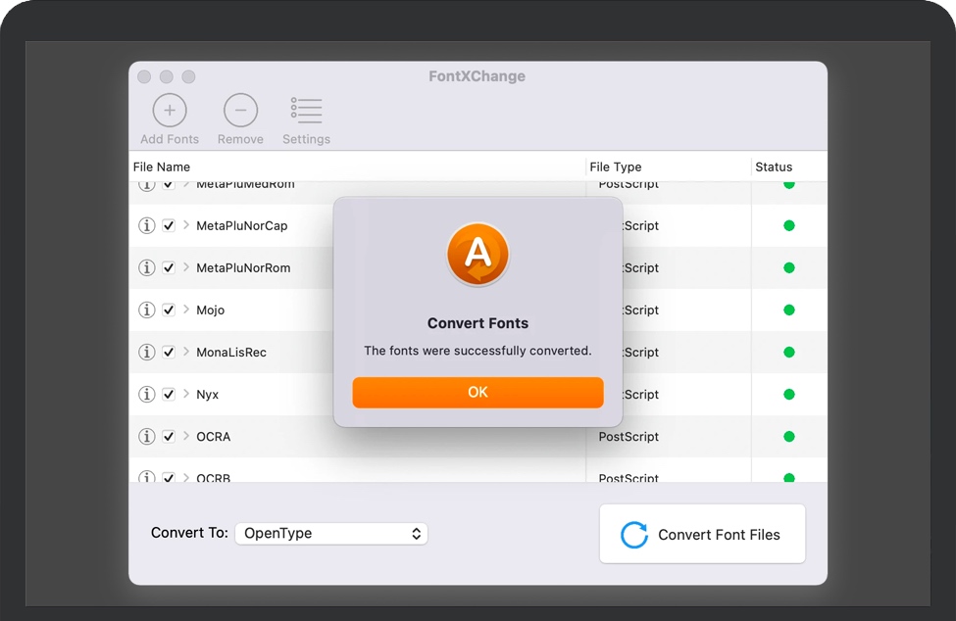Show info for the Mojo font

147,310
